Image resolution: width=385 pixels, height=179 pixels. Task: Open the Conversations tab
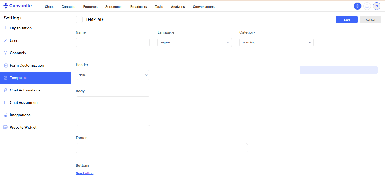point(204,7)
